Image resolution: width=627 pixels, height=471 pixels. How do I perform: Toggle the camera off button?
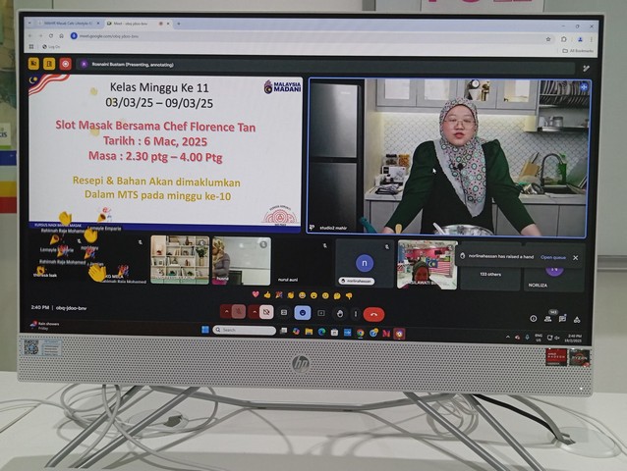266,312
